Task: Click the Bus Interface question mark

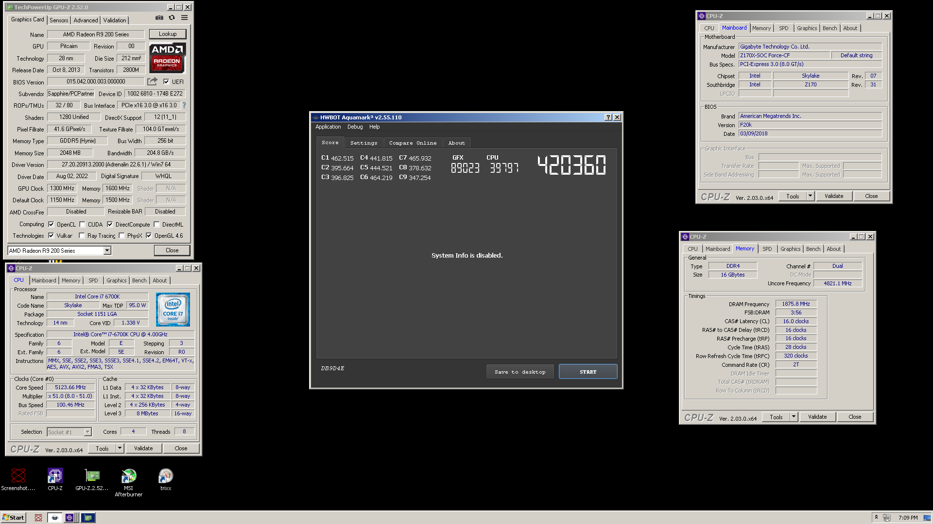Action: pos(184,105)
